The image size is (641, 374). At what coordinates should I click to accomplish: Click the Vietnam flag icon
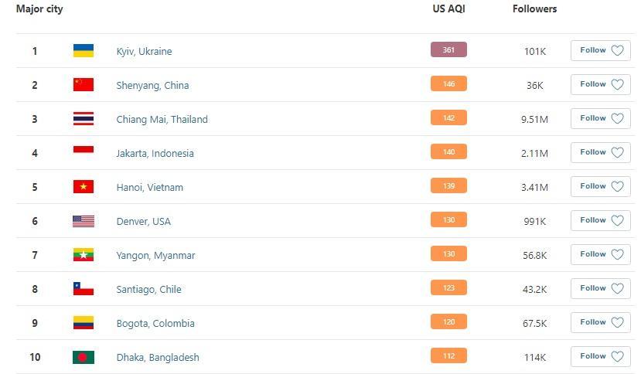84,187
